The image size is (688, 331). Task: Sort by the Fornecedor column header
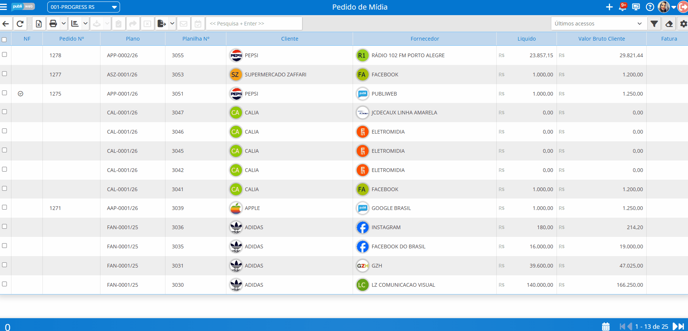425,39
